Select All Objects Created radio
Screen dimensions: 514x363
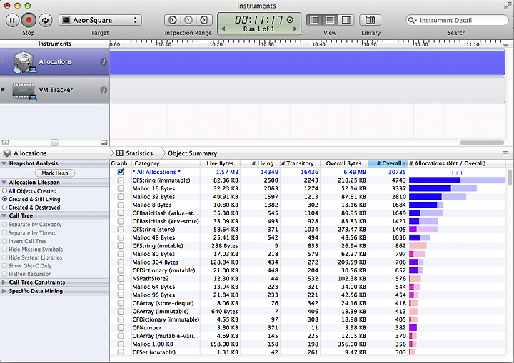pyautogui.click(x=4, y=190)
